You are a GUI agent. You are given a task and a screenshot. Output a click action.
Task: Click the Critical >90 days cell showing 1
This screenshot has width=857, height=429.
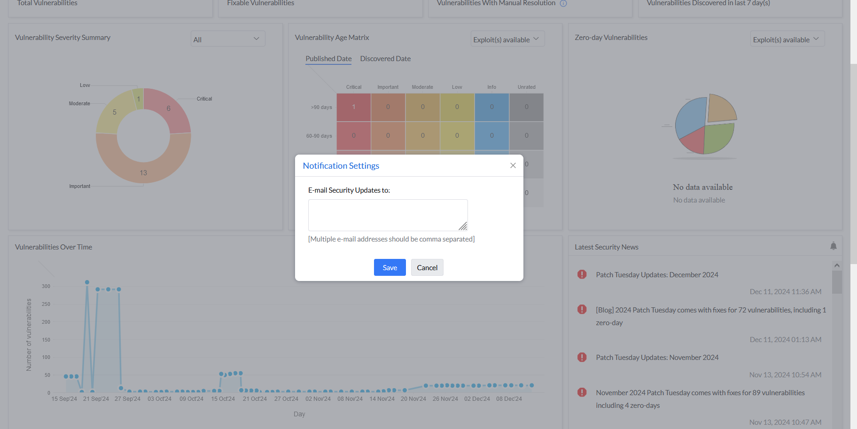[353, 107]
